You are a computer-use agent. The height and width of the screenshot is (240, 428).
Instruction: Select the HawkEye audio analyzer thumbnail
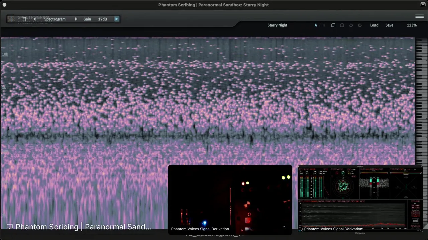click(360, 199)
